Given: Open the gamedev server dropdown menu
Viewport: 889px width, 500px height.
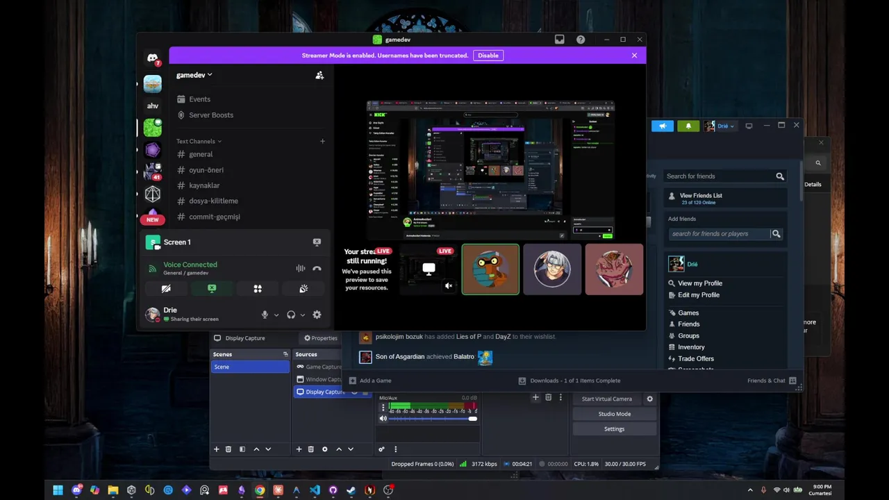Looking at the screenshot, I should click(x=194, y=75).
